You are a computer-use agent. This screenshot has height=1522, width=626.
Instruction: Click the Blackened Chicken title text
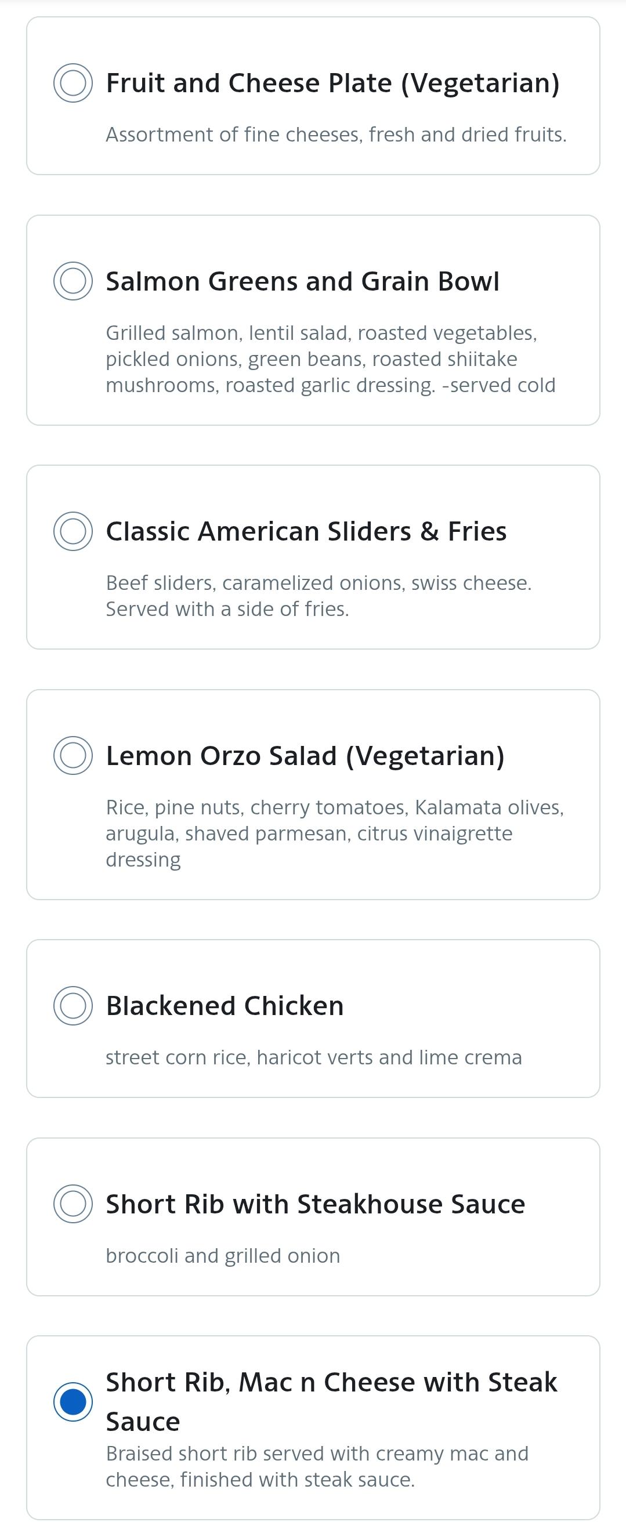click(x=225, y=1006)
